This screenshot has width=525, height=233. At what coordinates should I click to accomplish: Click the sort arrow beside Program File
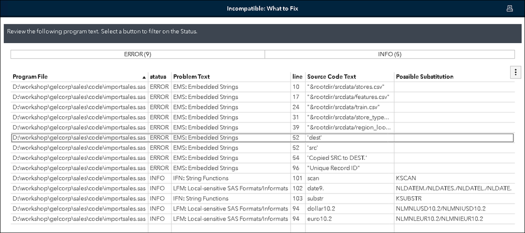tap(144, 77)
